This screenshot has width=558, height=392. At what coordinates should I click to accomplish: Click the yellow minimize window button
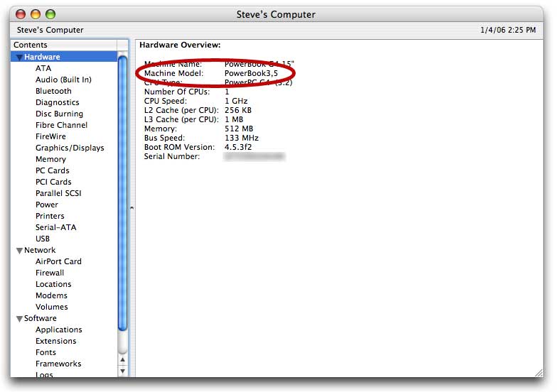(36, 14)
